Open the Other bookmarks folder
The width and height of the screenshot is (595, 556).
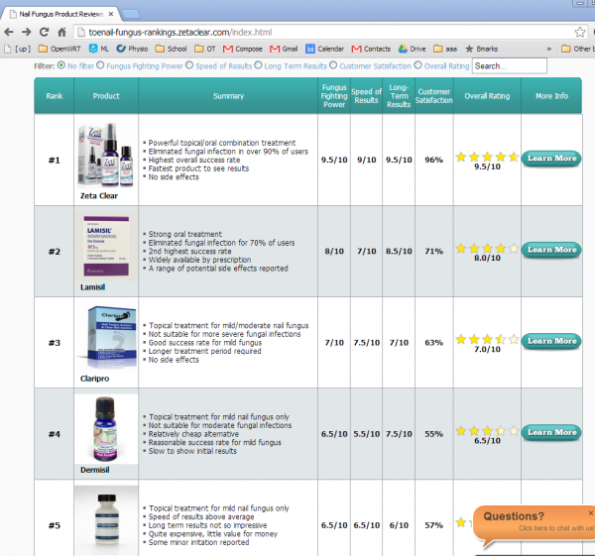click(577, 49)
